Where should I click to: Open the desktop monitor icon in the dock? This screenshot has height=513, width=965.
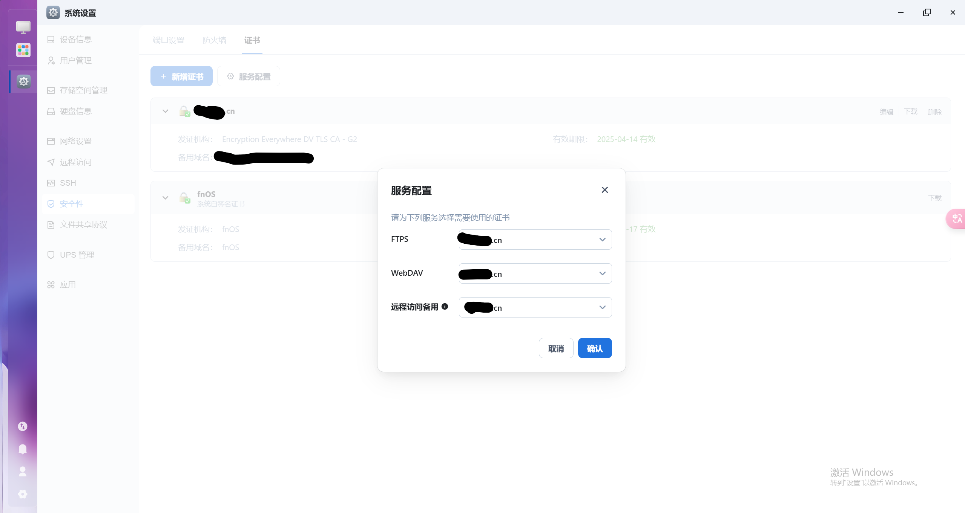pyautogui.click(x=23, y=27)
